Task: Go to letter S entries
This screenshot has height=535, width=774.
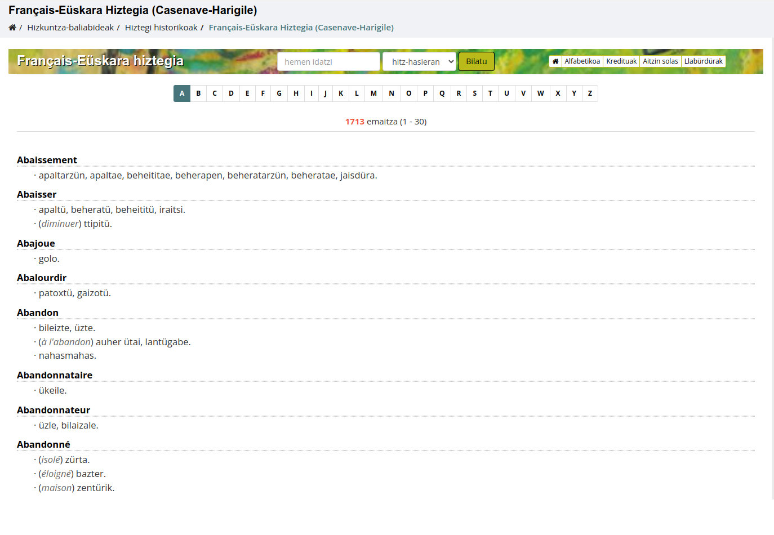Action: pos(475,93)
